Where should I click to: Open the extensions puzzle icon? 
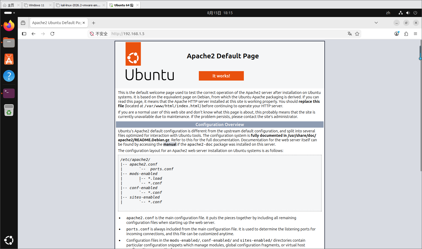pyautogui.click(x=406, y=34)
